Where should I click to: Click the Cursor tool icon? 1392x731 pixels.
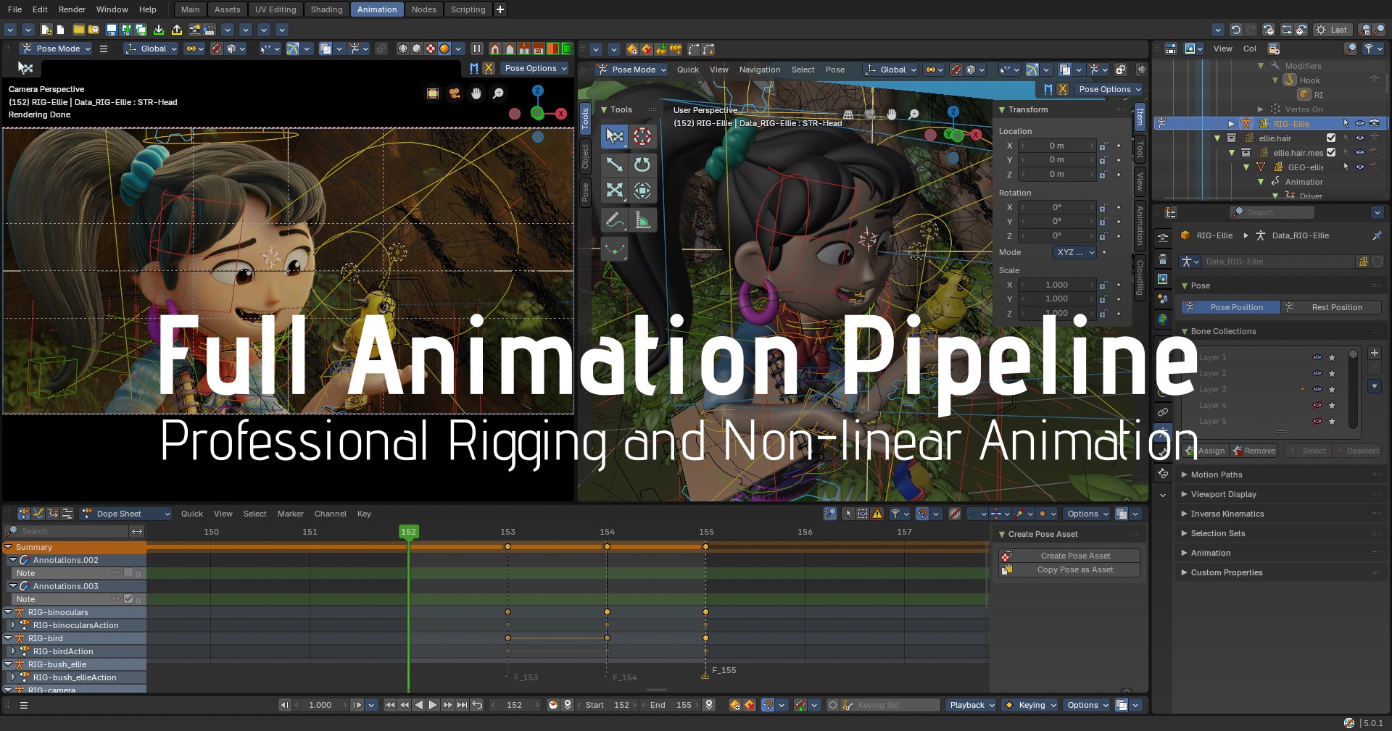[x=642, y=136]
